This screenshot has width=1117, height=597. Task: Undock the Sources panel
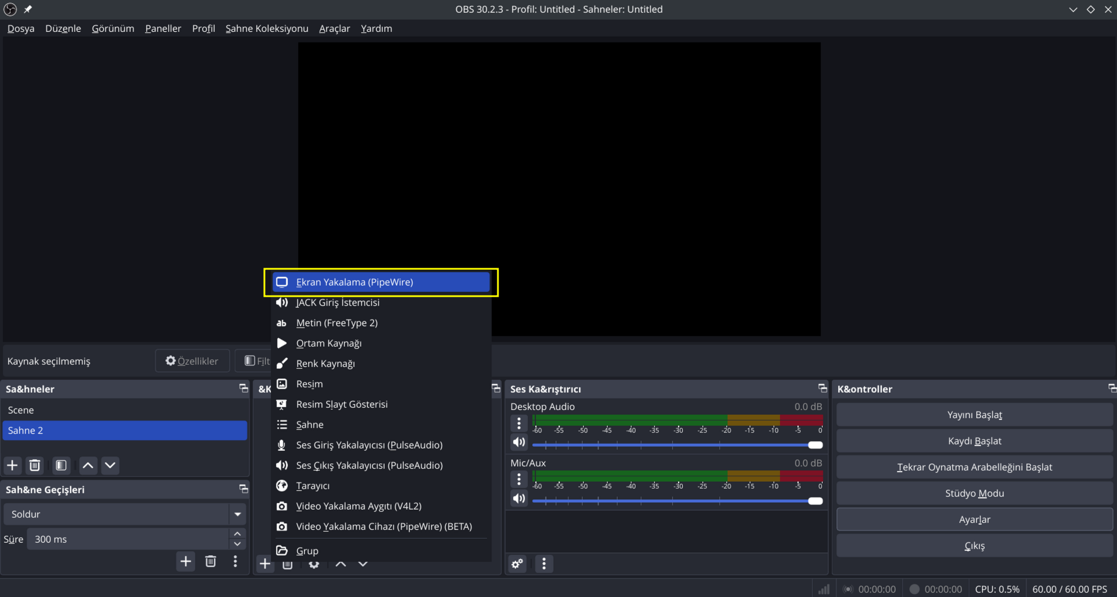tap(496, 389)
